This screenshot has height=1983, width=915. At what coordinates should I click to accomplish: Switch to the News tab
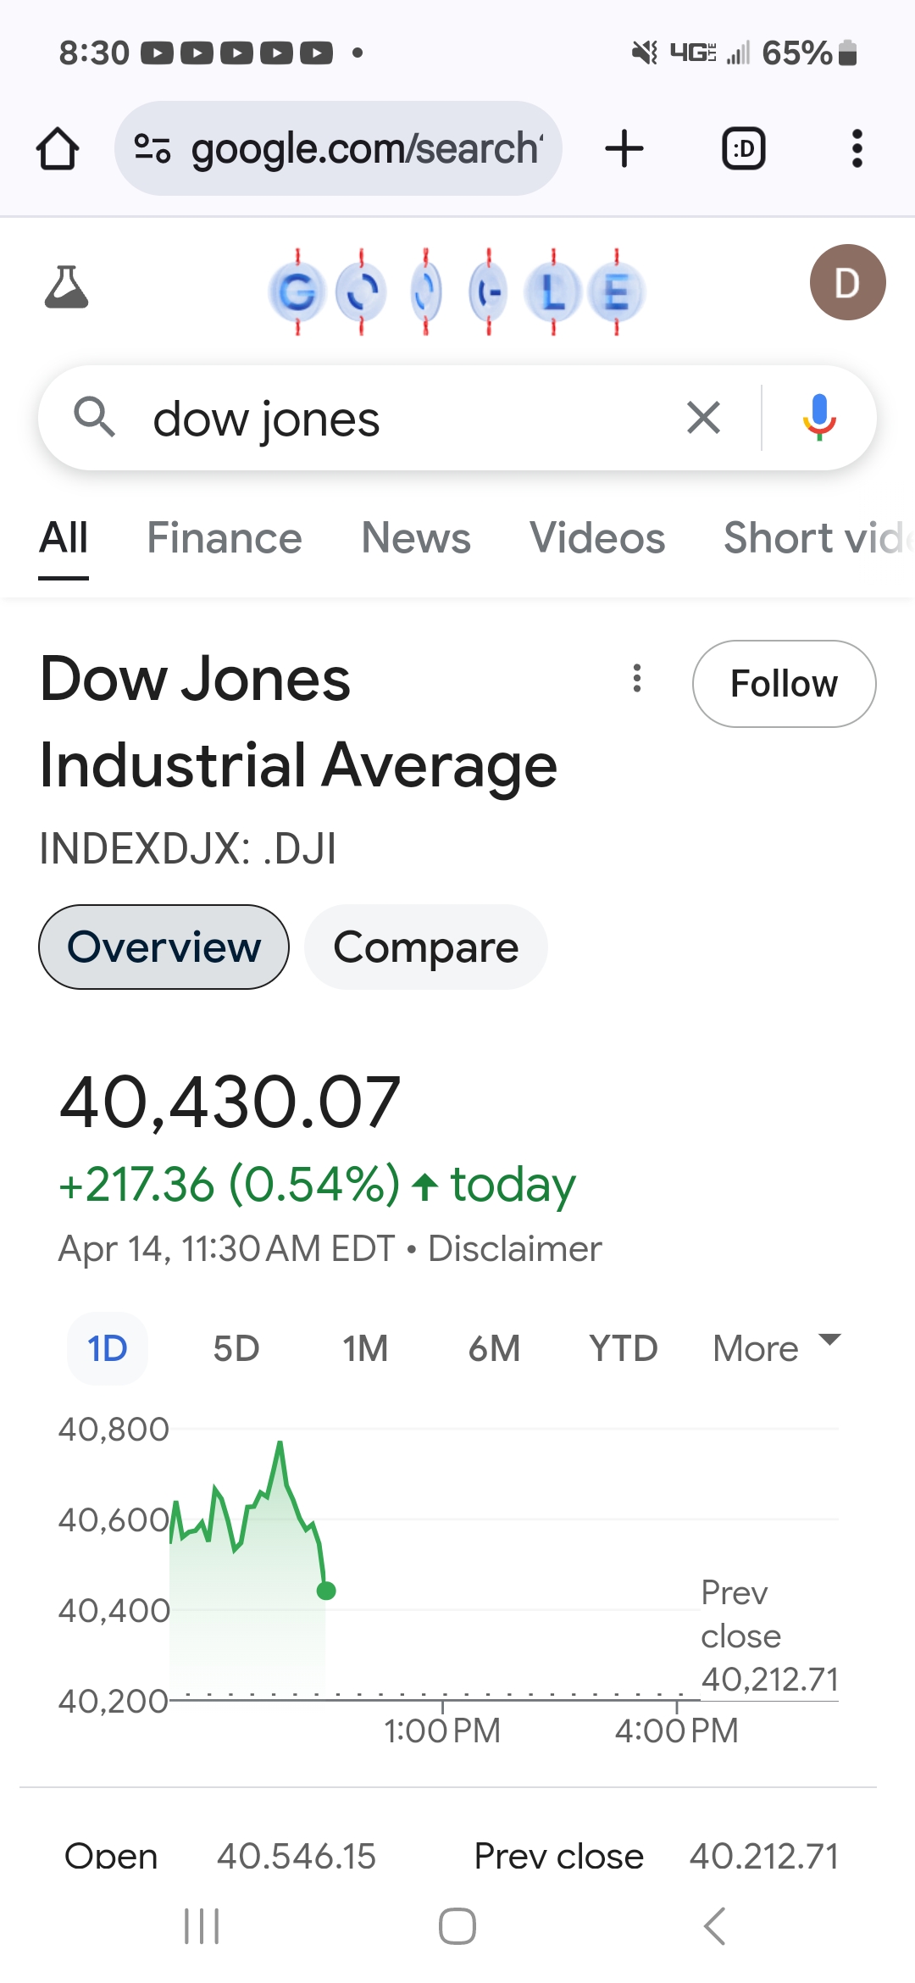(415, 538)
